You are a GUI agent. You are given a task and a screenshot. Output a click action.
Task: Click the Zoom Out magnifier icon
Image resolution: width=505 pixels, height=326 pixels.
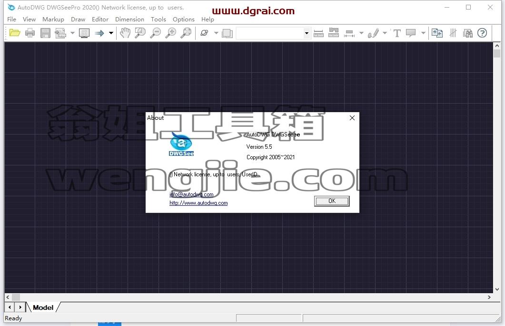click(156, 33)
